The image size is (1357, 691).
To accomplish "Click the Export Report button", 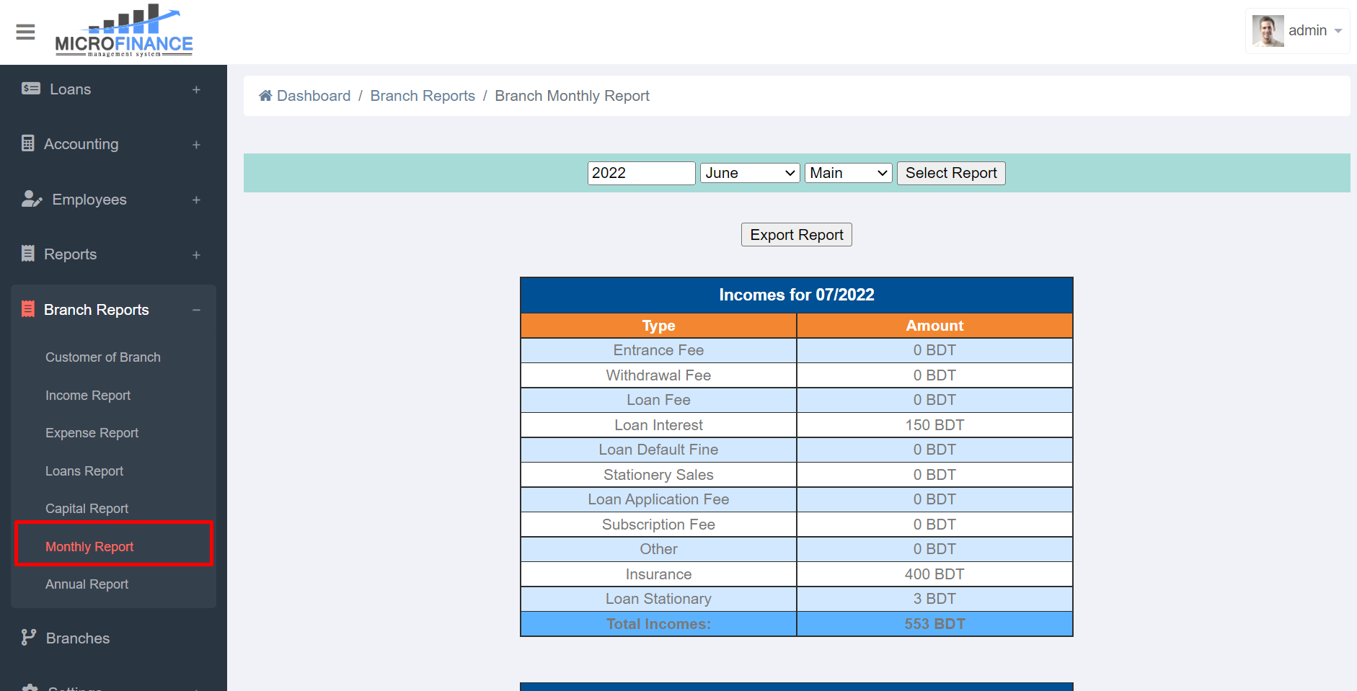I will point(797,235).
